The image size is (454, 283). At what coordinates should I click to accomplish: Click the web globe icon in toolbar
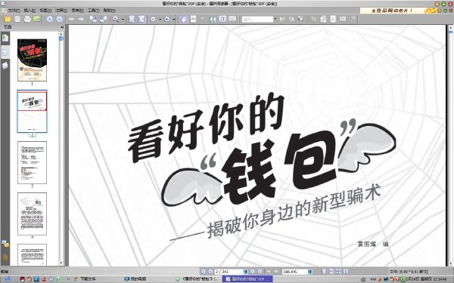[301, 20]
